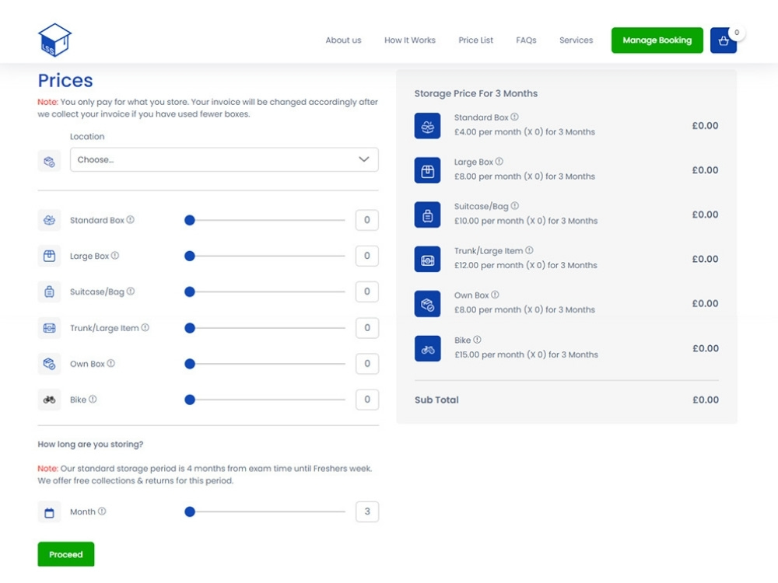Click the green Proceed button

tap(66, 554)
